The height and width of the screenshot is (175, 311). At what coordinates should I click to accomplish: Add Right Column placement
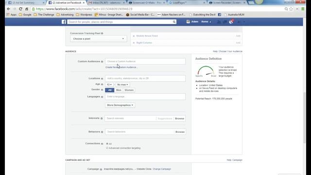coord(238,43)
